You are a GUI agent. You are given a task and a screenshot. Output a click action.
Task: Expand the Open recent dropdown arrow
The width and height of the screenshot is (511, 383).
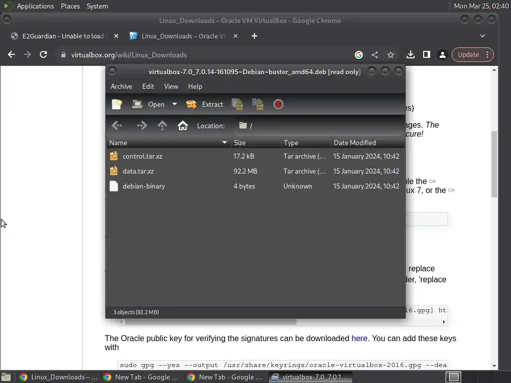(175, 104)
